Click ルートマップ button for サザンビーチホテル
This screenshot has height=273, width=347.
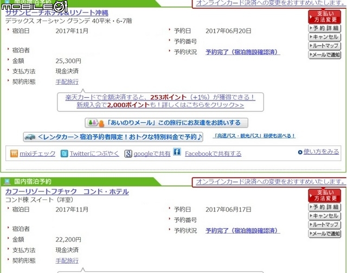324,46
